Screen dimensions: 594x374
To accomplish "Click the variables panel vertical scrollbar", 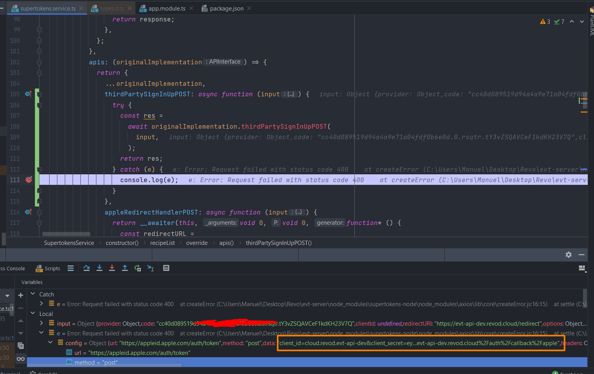I will [585, 298].
